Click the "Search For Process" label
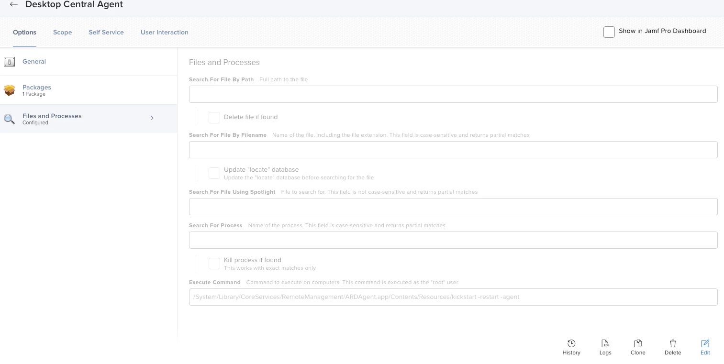This screenshot has width=724, height=364. pos(216,225)
